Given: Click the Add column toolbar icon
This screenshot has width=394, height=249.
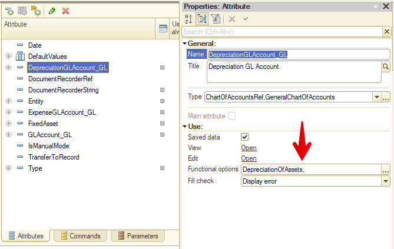Looking at the screenshot, I should (22, 11).
